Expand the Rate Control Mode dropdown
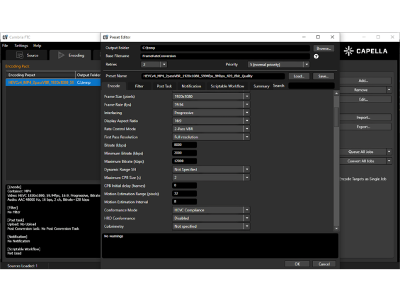The width and height of the screenshot is (400, 302). pos(246,129)
